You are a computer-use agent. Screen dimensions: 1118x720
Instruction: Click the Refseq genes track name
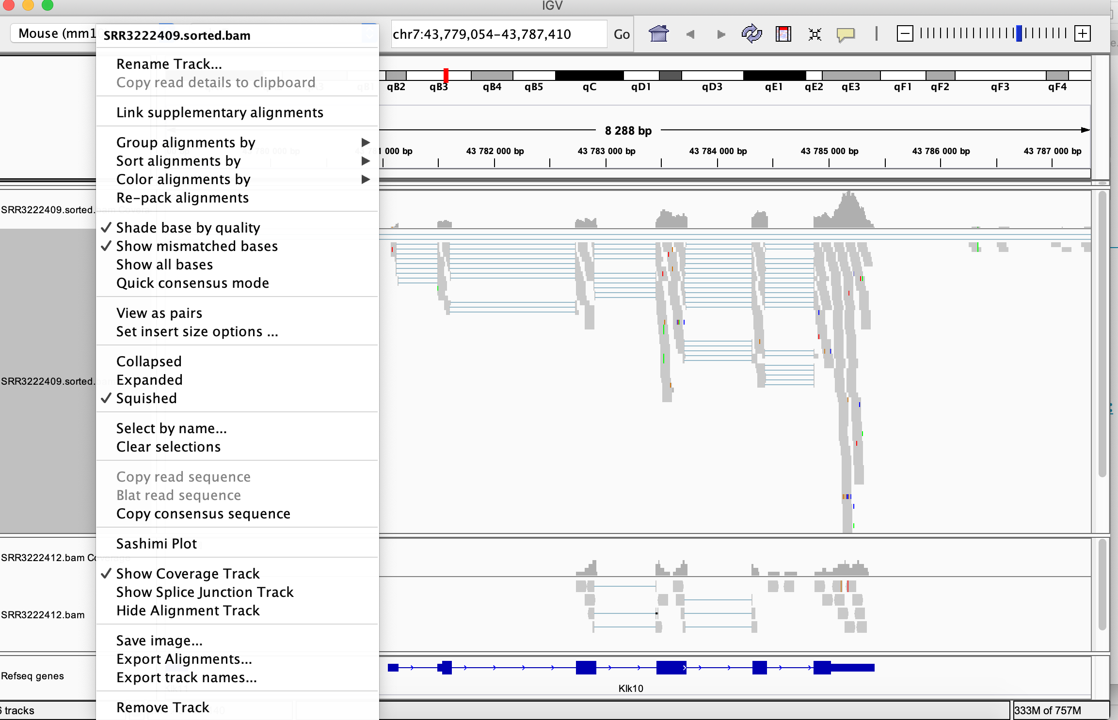click(x=32, y=676)
